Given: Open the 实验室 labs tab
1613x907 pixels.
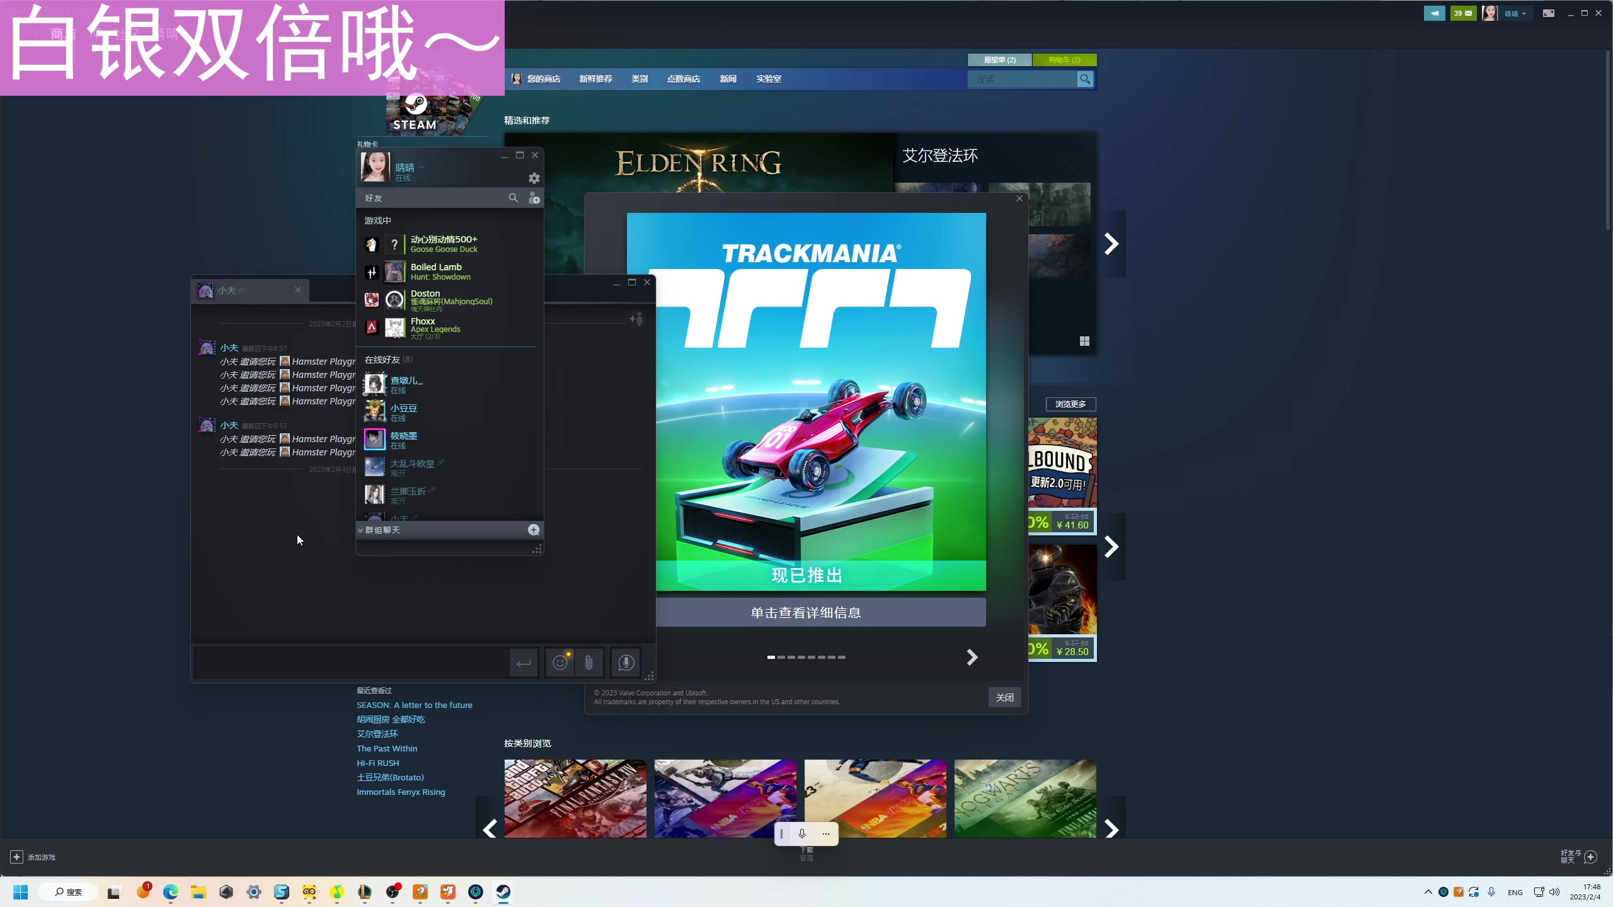Looking at the screenshot, I should point(769,79).
